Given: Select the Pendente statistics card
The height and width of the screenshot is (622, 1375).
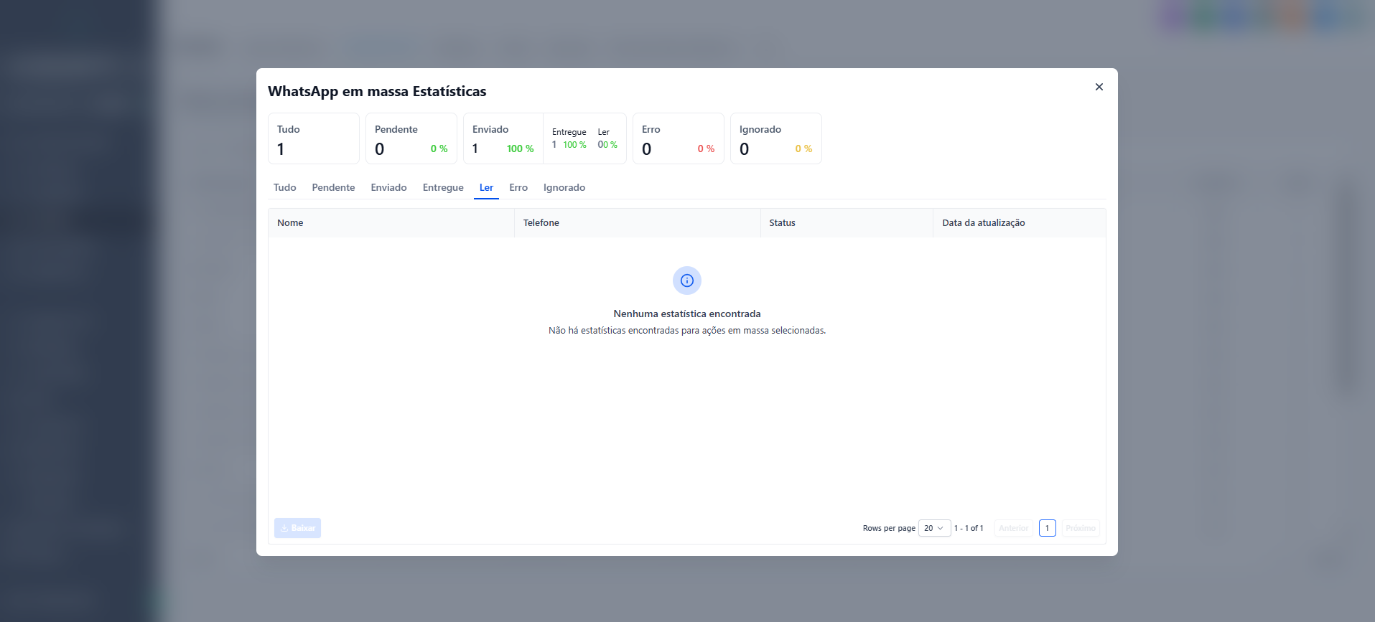Looking at the screenshot, I should [411, 138].
